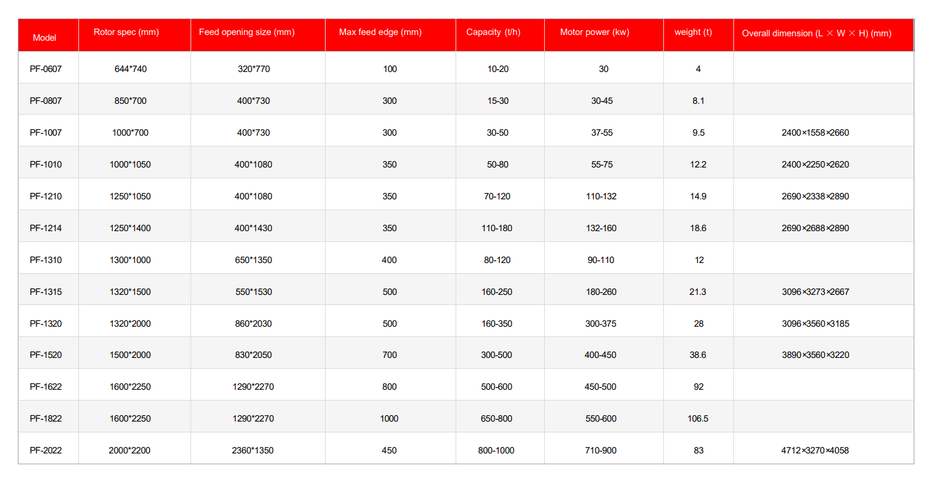This screenshot has width=943, height=477.
Task: Click motor power value 710-900
Action: [x=601, y=450]
